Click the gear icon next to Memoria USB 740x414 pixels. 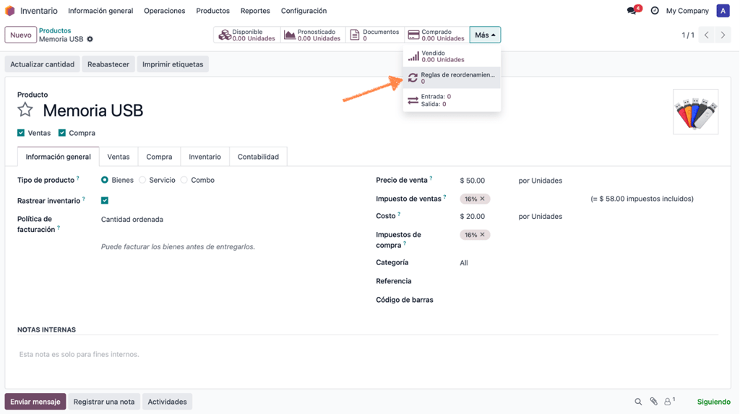90,39
